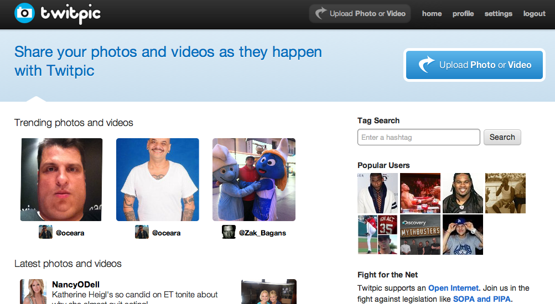Click the Trending photos and videos heading

pos(74,123)
